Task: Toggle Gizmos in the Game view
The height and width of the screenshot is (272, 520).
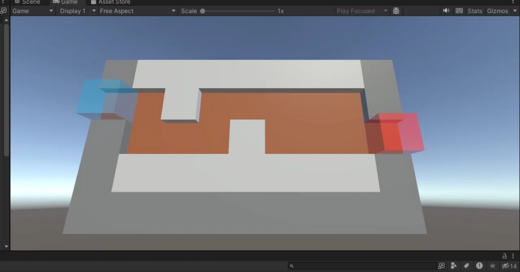Action: (497, 11)
